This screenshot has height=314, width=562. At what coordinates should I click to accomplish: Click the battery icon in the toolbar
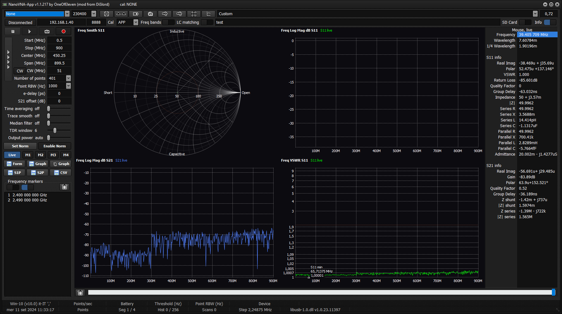tap(136, 14)
